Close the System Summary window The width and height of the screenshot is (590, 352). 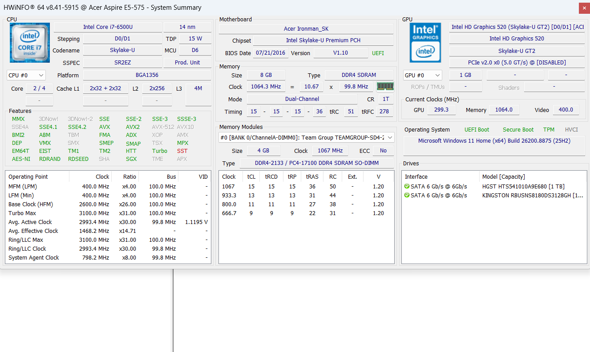(584, 8)
